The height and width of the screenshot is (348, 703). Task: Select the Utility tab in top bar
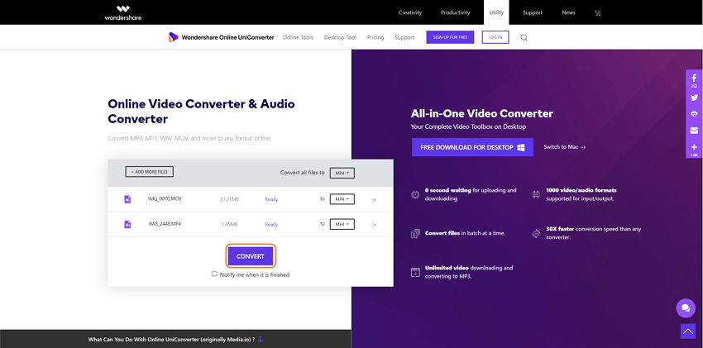pos(496,12)
